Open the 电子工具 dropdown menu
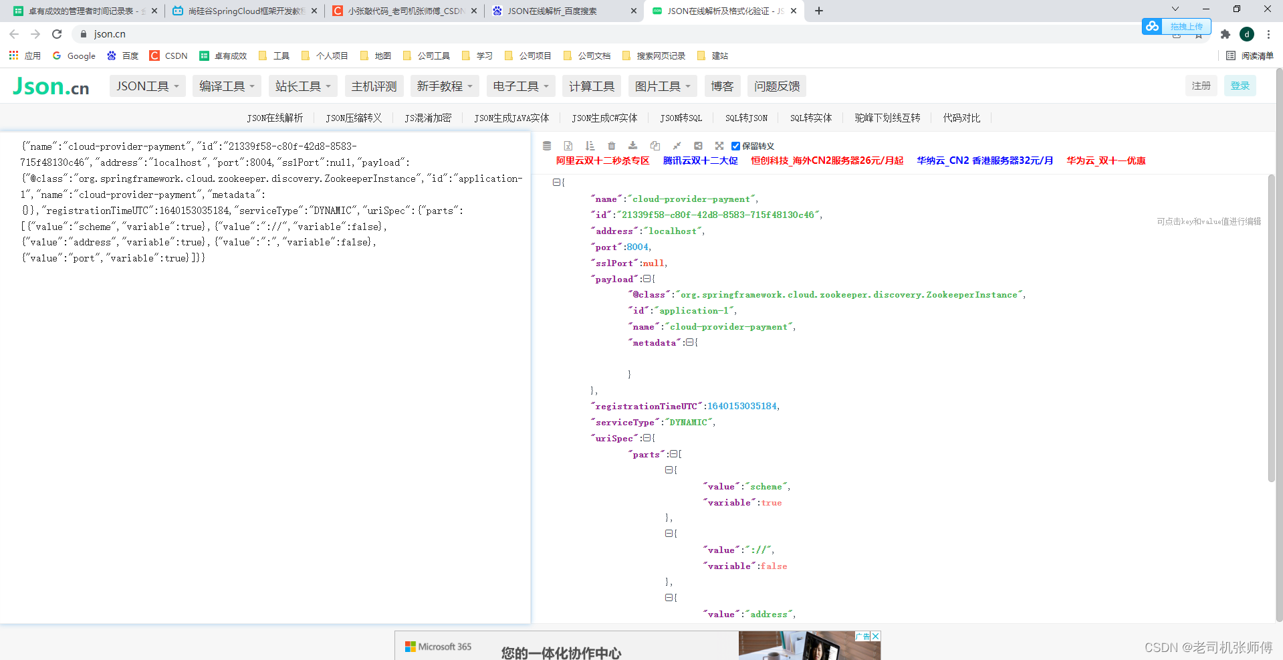Screen dimensions: 1283x660 coord(521,86)
